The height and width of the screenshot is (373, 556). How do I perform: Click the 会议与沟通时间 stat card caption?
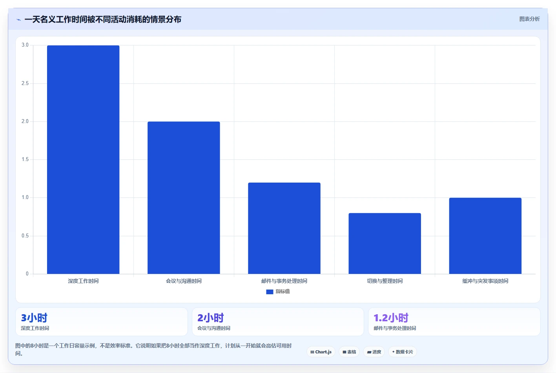pos(214,328)
